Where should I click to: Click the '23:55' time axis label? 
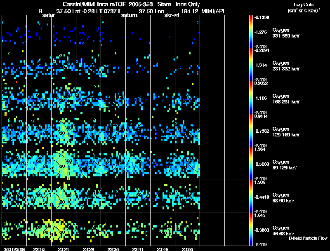pyautogui.click(x=187, y=249)
